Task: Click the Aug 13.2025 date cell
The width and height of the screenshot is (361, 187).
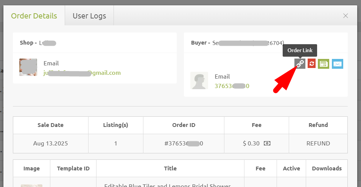Action: coord(51,144)
